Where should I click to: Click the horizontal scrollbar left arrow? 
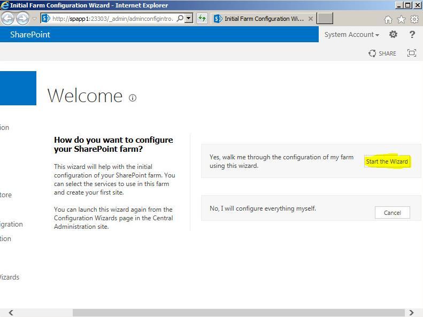pos(11,313)
